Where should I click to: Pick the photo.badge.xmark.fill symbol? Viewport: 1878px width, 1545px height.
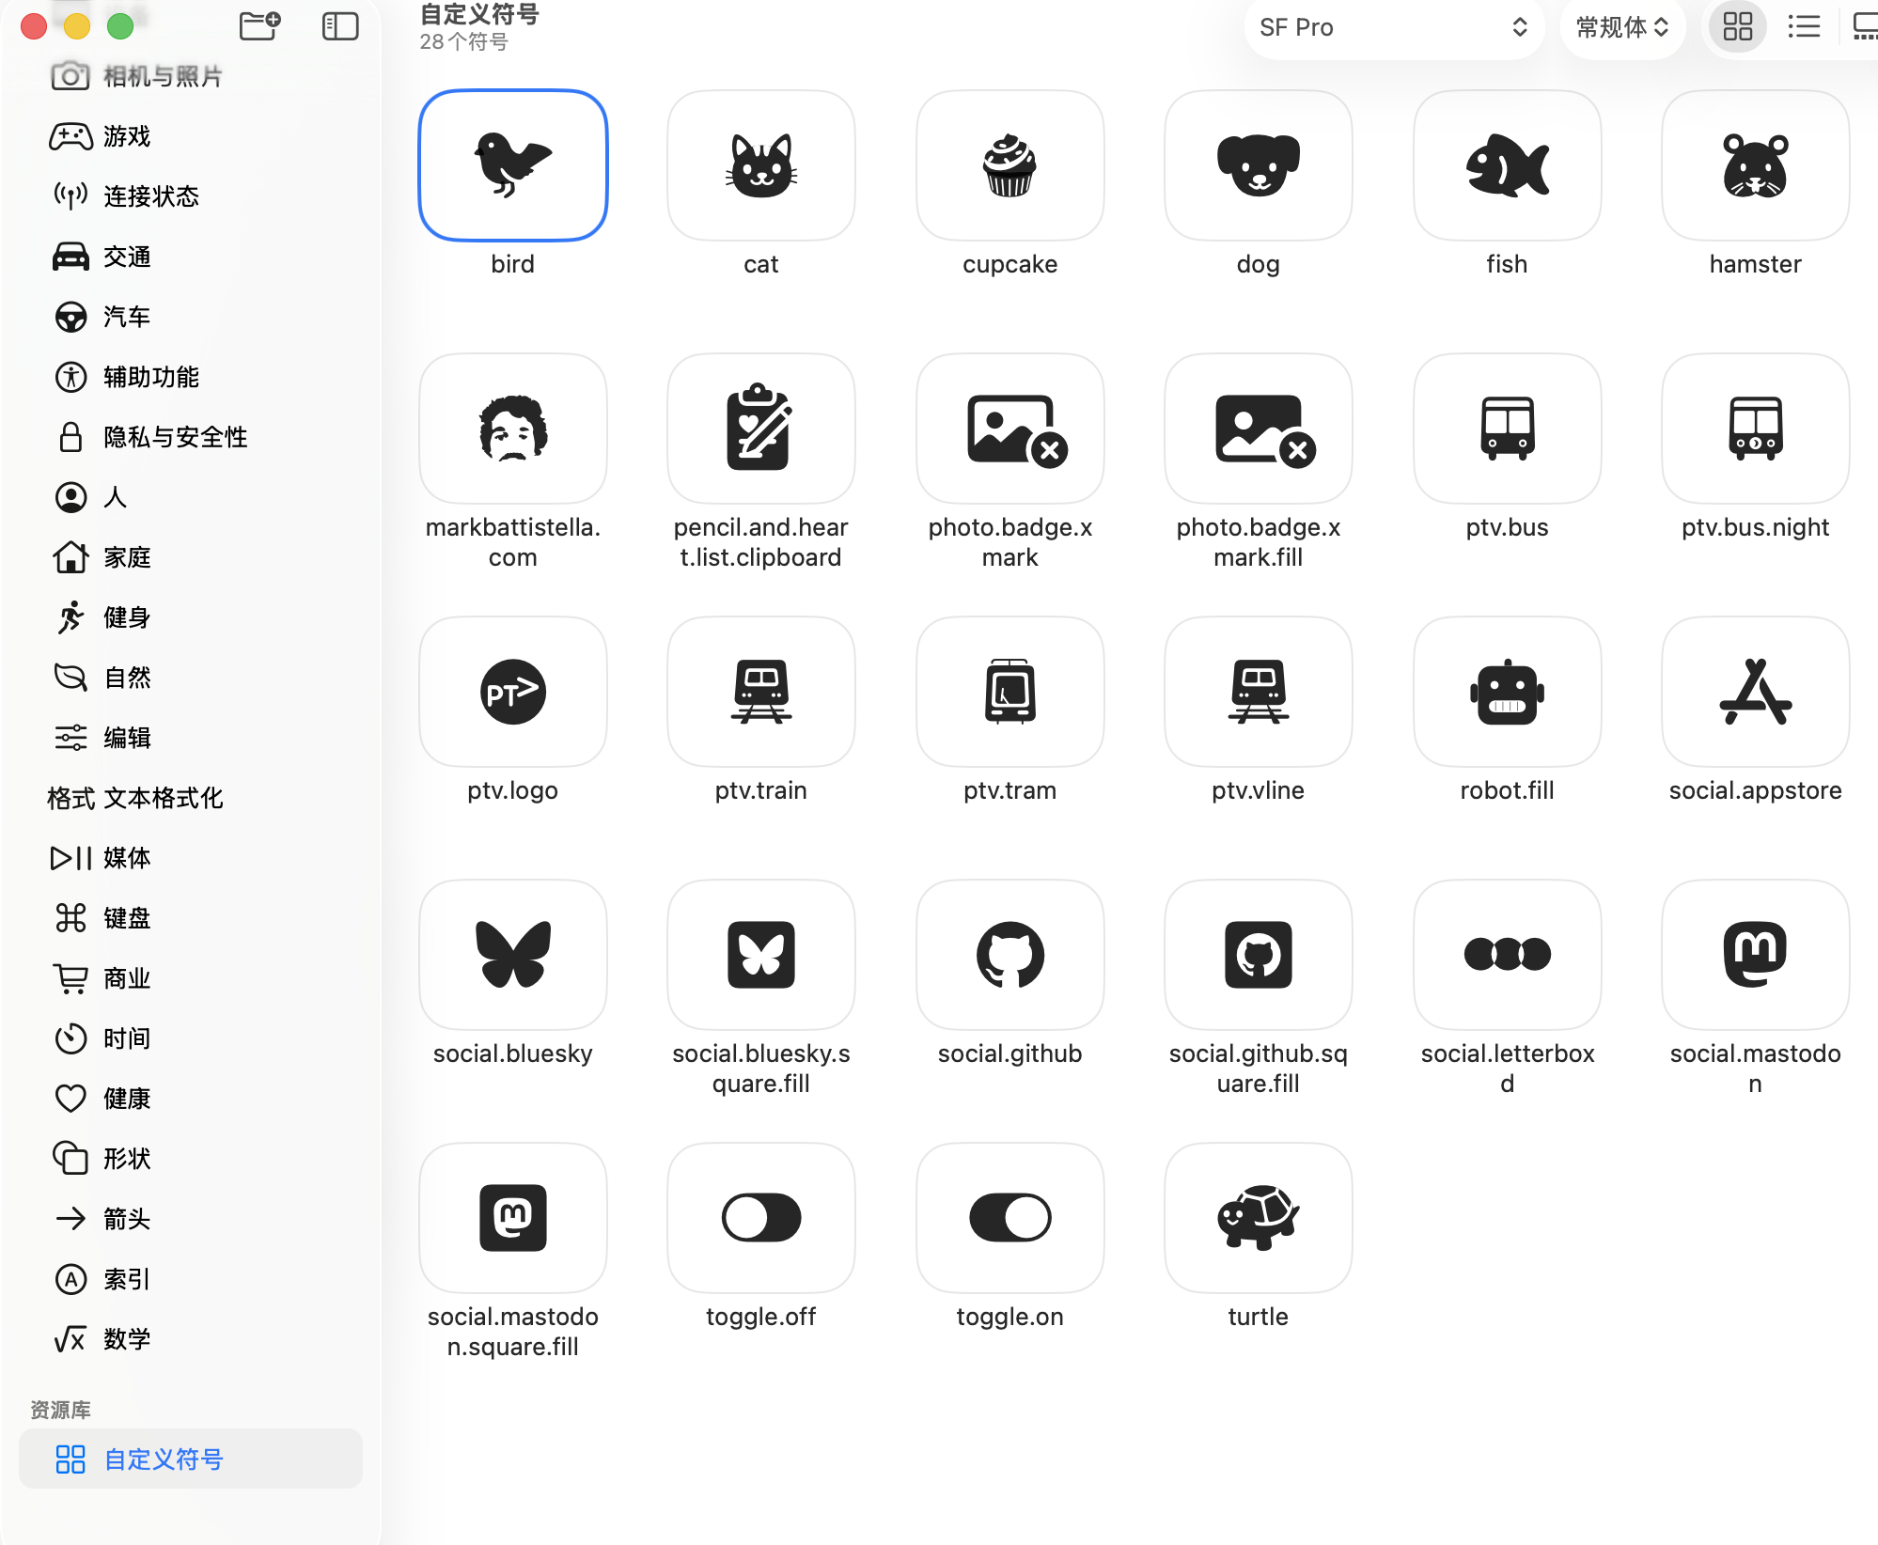point(1258,429)
